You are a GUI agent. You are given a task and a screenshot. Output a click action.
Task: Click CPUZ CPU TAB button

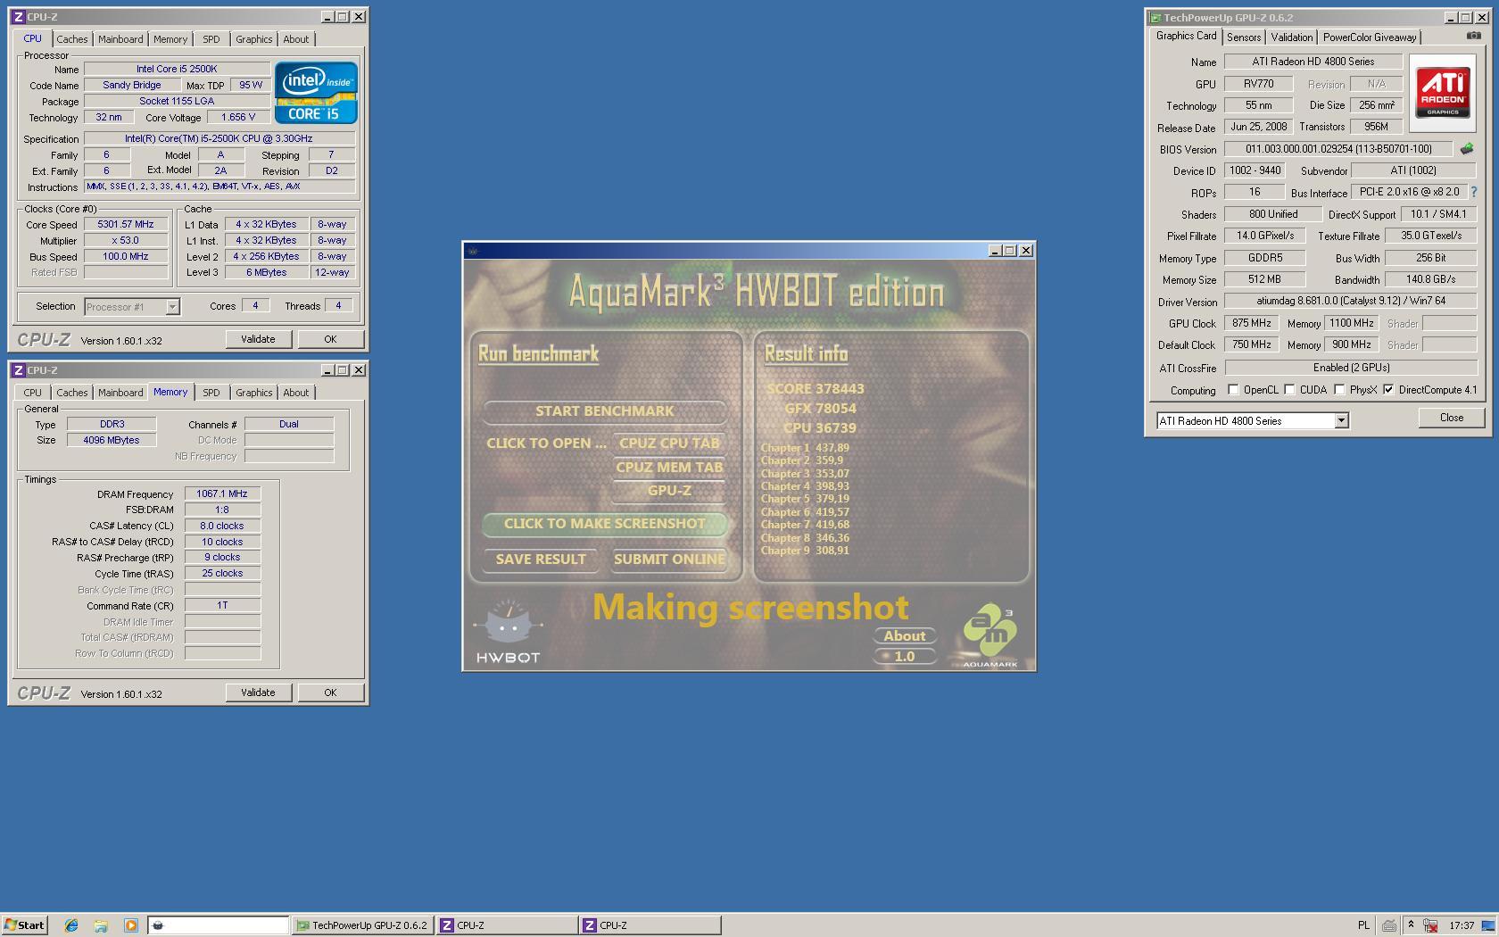[x=669, y=444]
